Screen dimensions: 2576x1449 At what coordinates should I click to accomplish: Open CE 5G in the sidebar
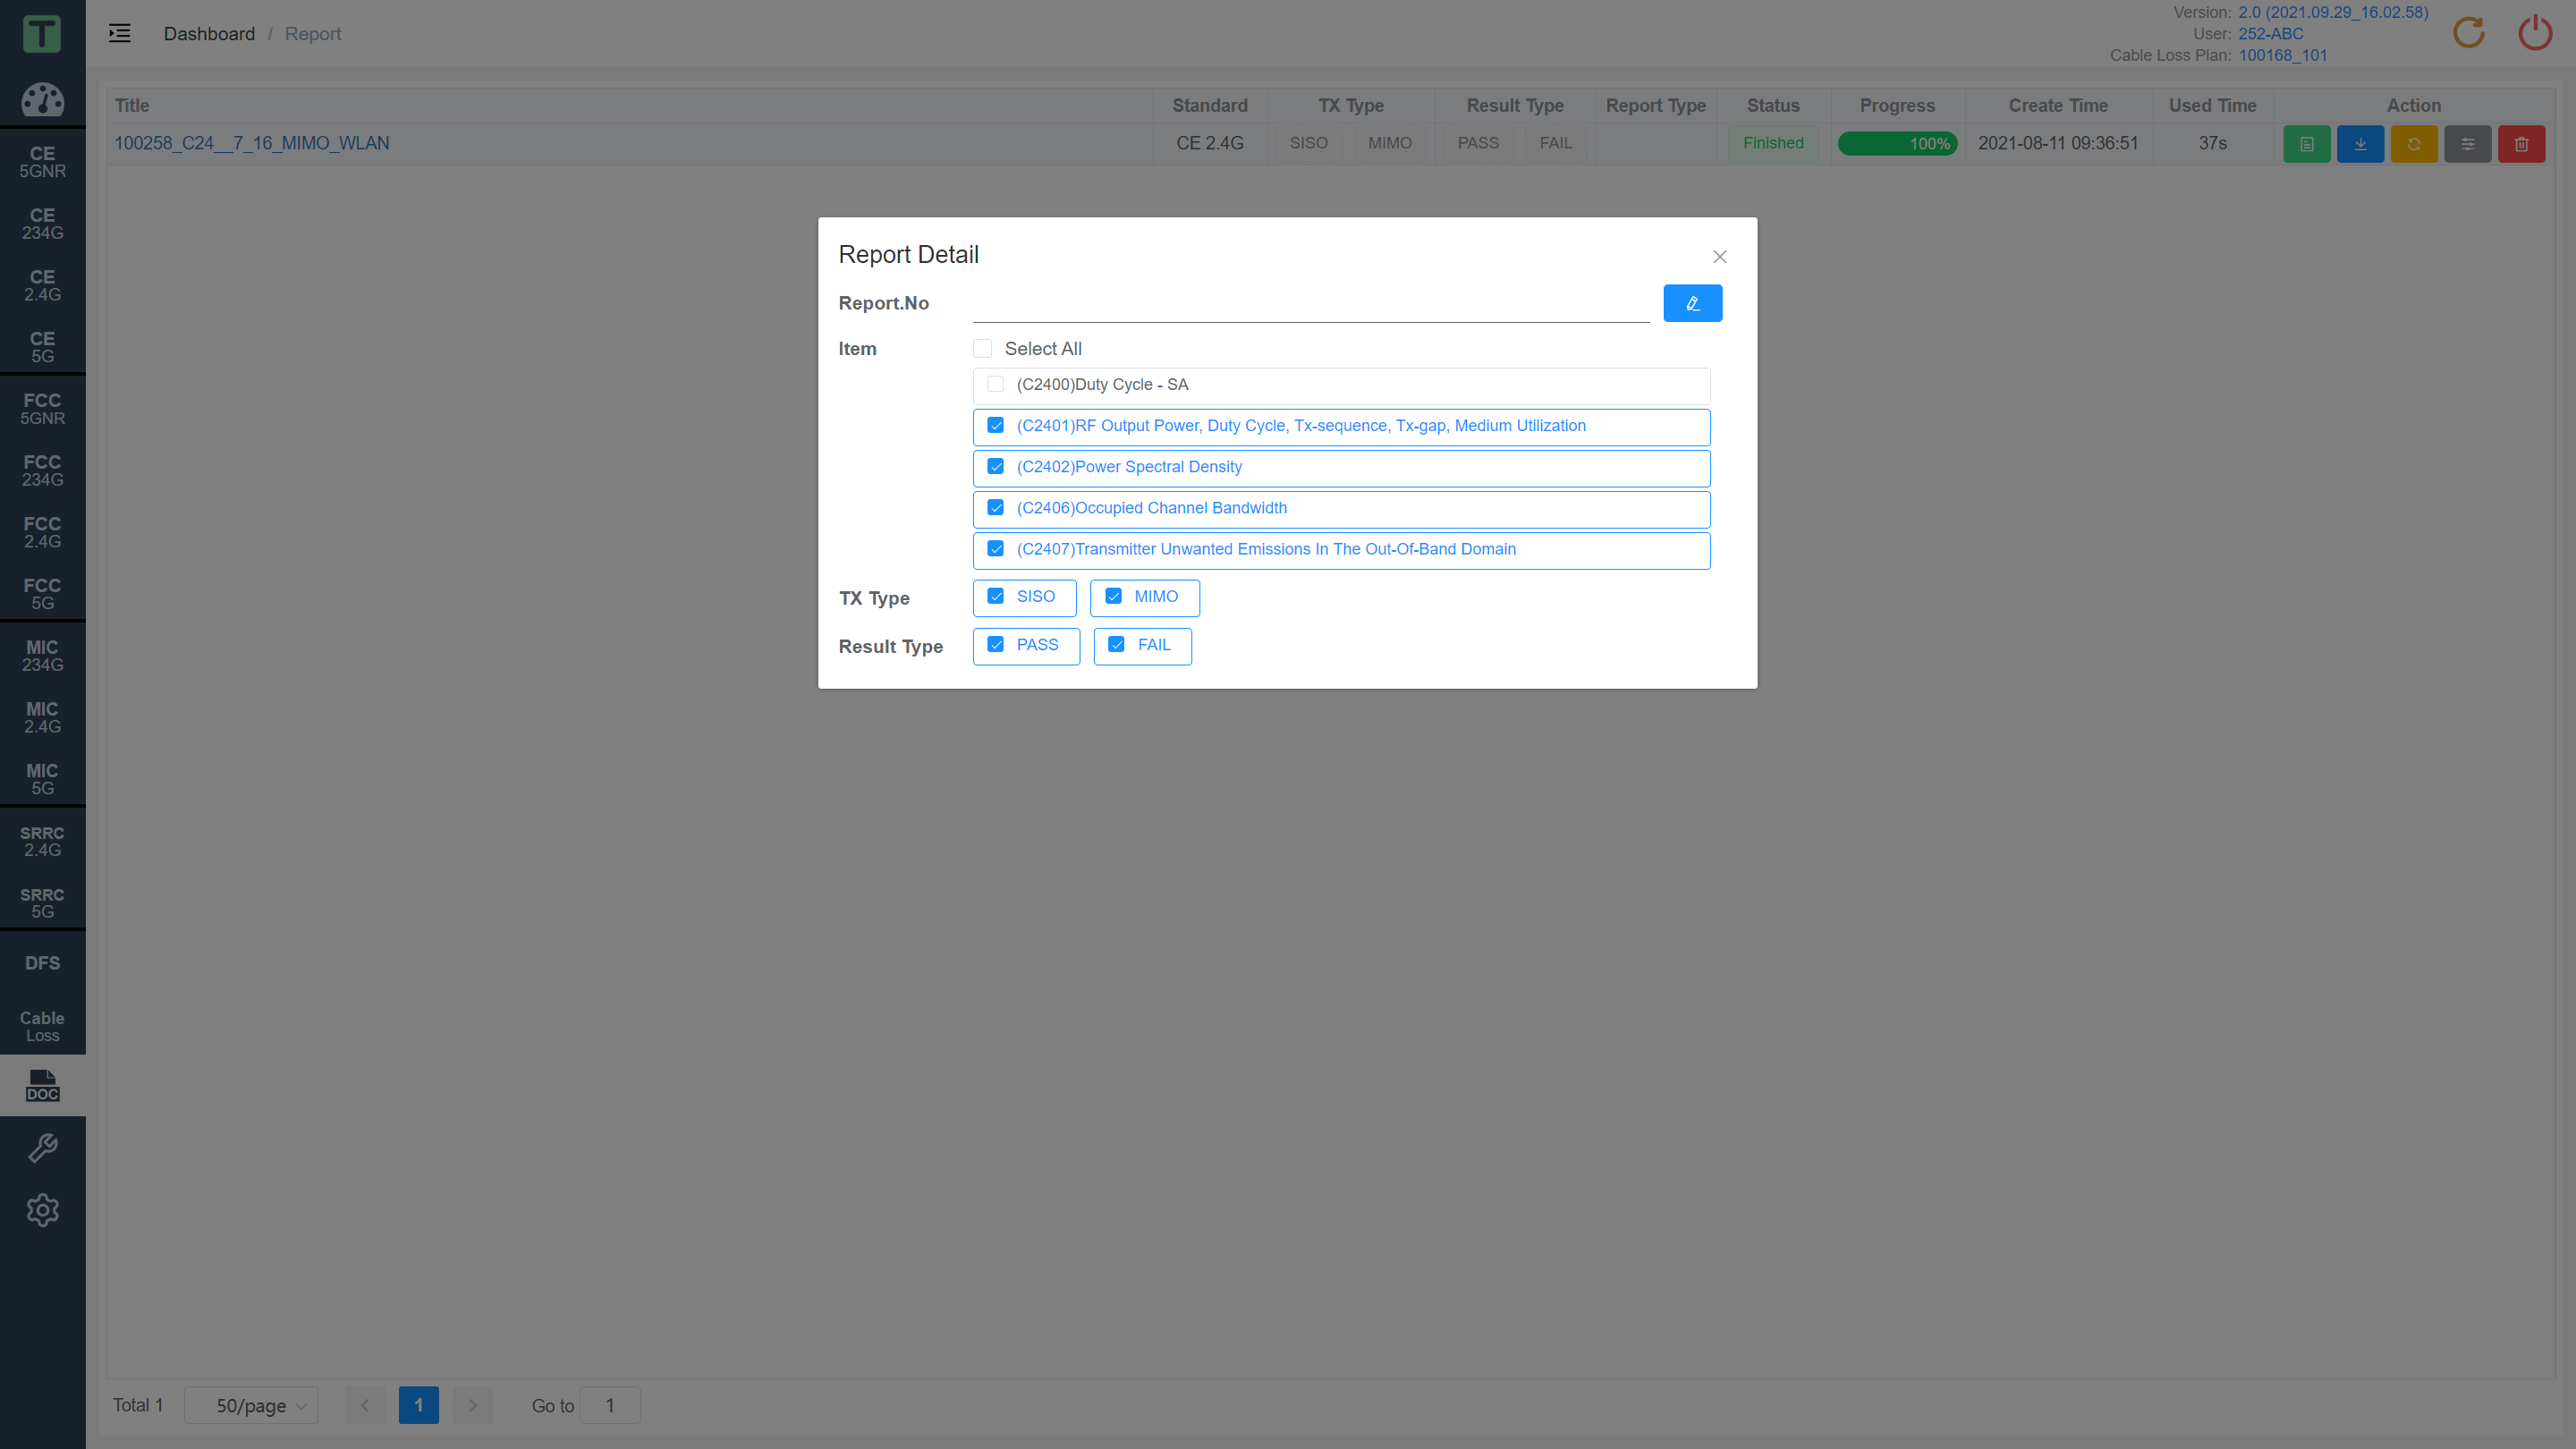tap(42, 347)
